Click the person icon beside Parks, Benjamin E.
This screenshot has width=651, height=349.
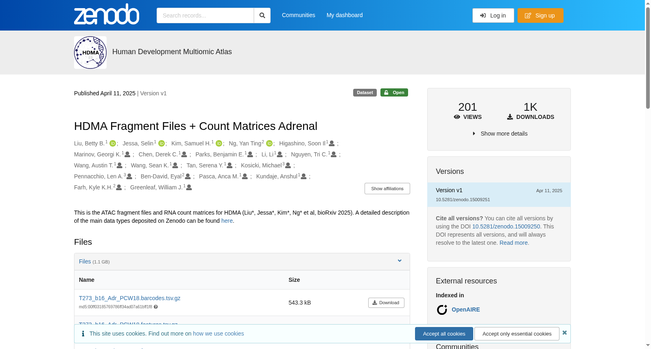click(x=250, y=154)
